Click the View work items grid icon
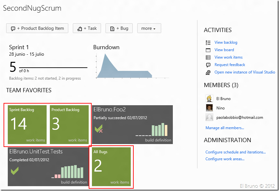The image size is (279, 191). 208,57
